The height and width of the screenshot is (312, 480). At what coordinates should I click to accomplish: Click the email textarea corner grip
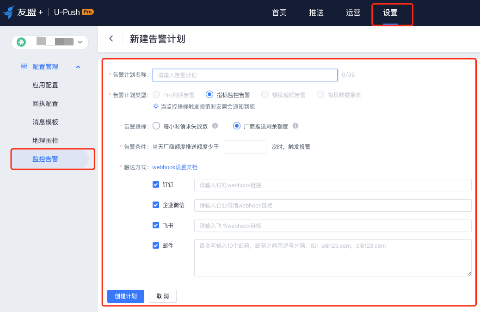(x=469, y=274)
